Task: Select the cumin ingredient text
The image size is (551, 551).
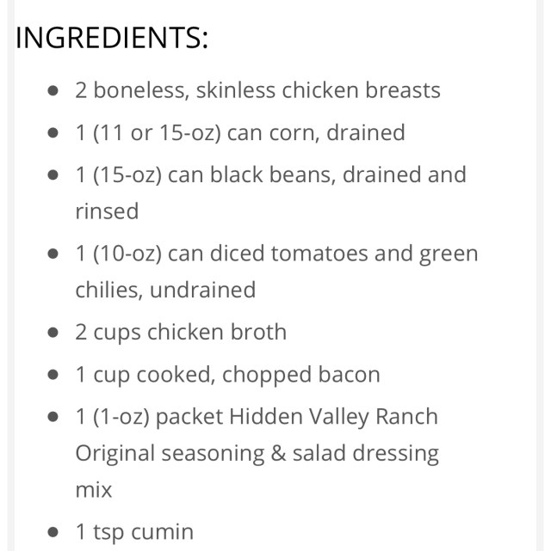Action: coord(134,532)
